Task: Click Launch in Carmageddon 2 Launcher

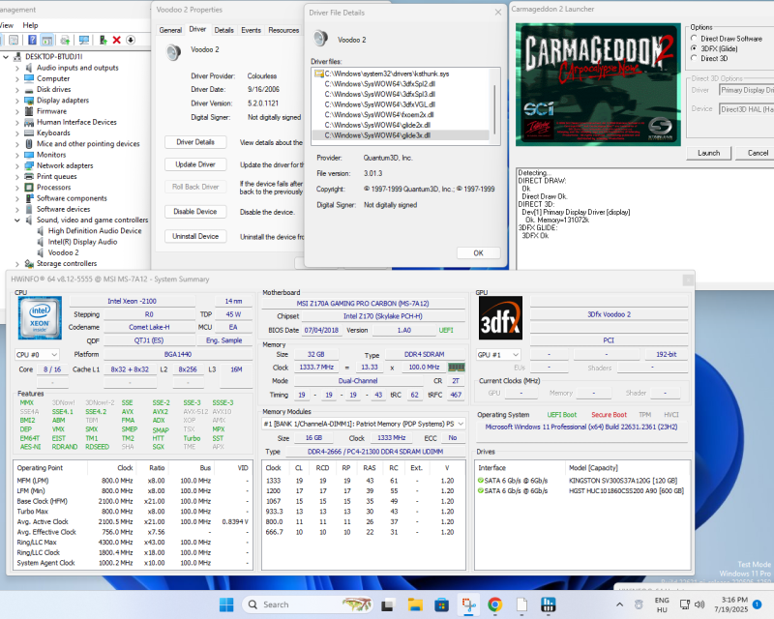Action: click(x=708, y=153)
